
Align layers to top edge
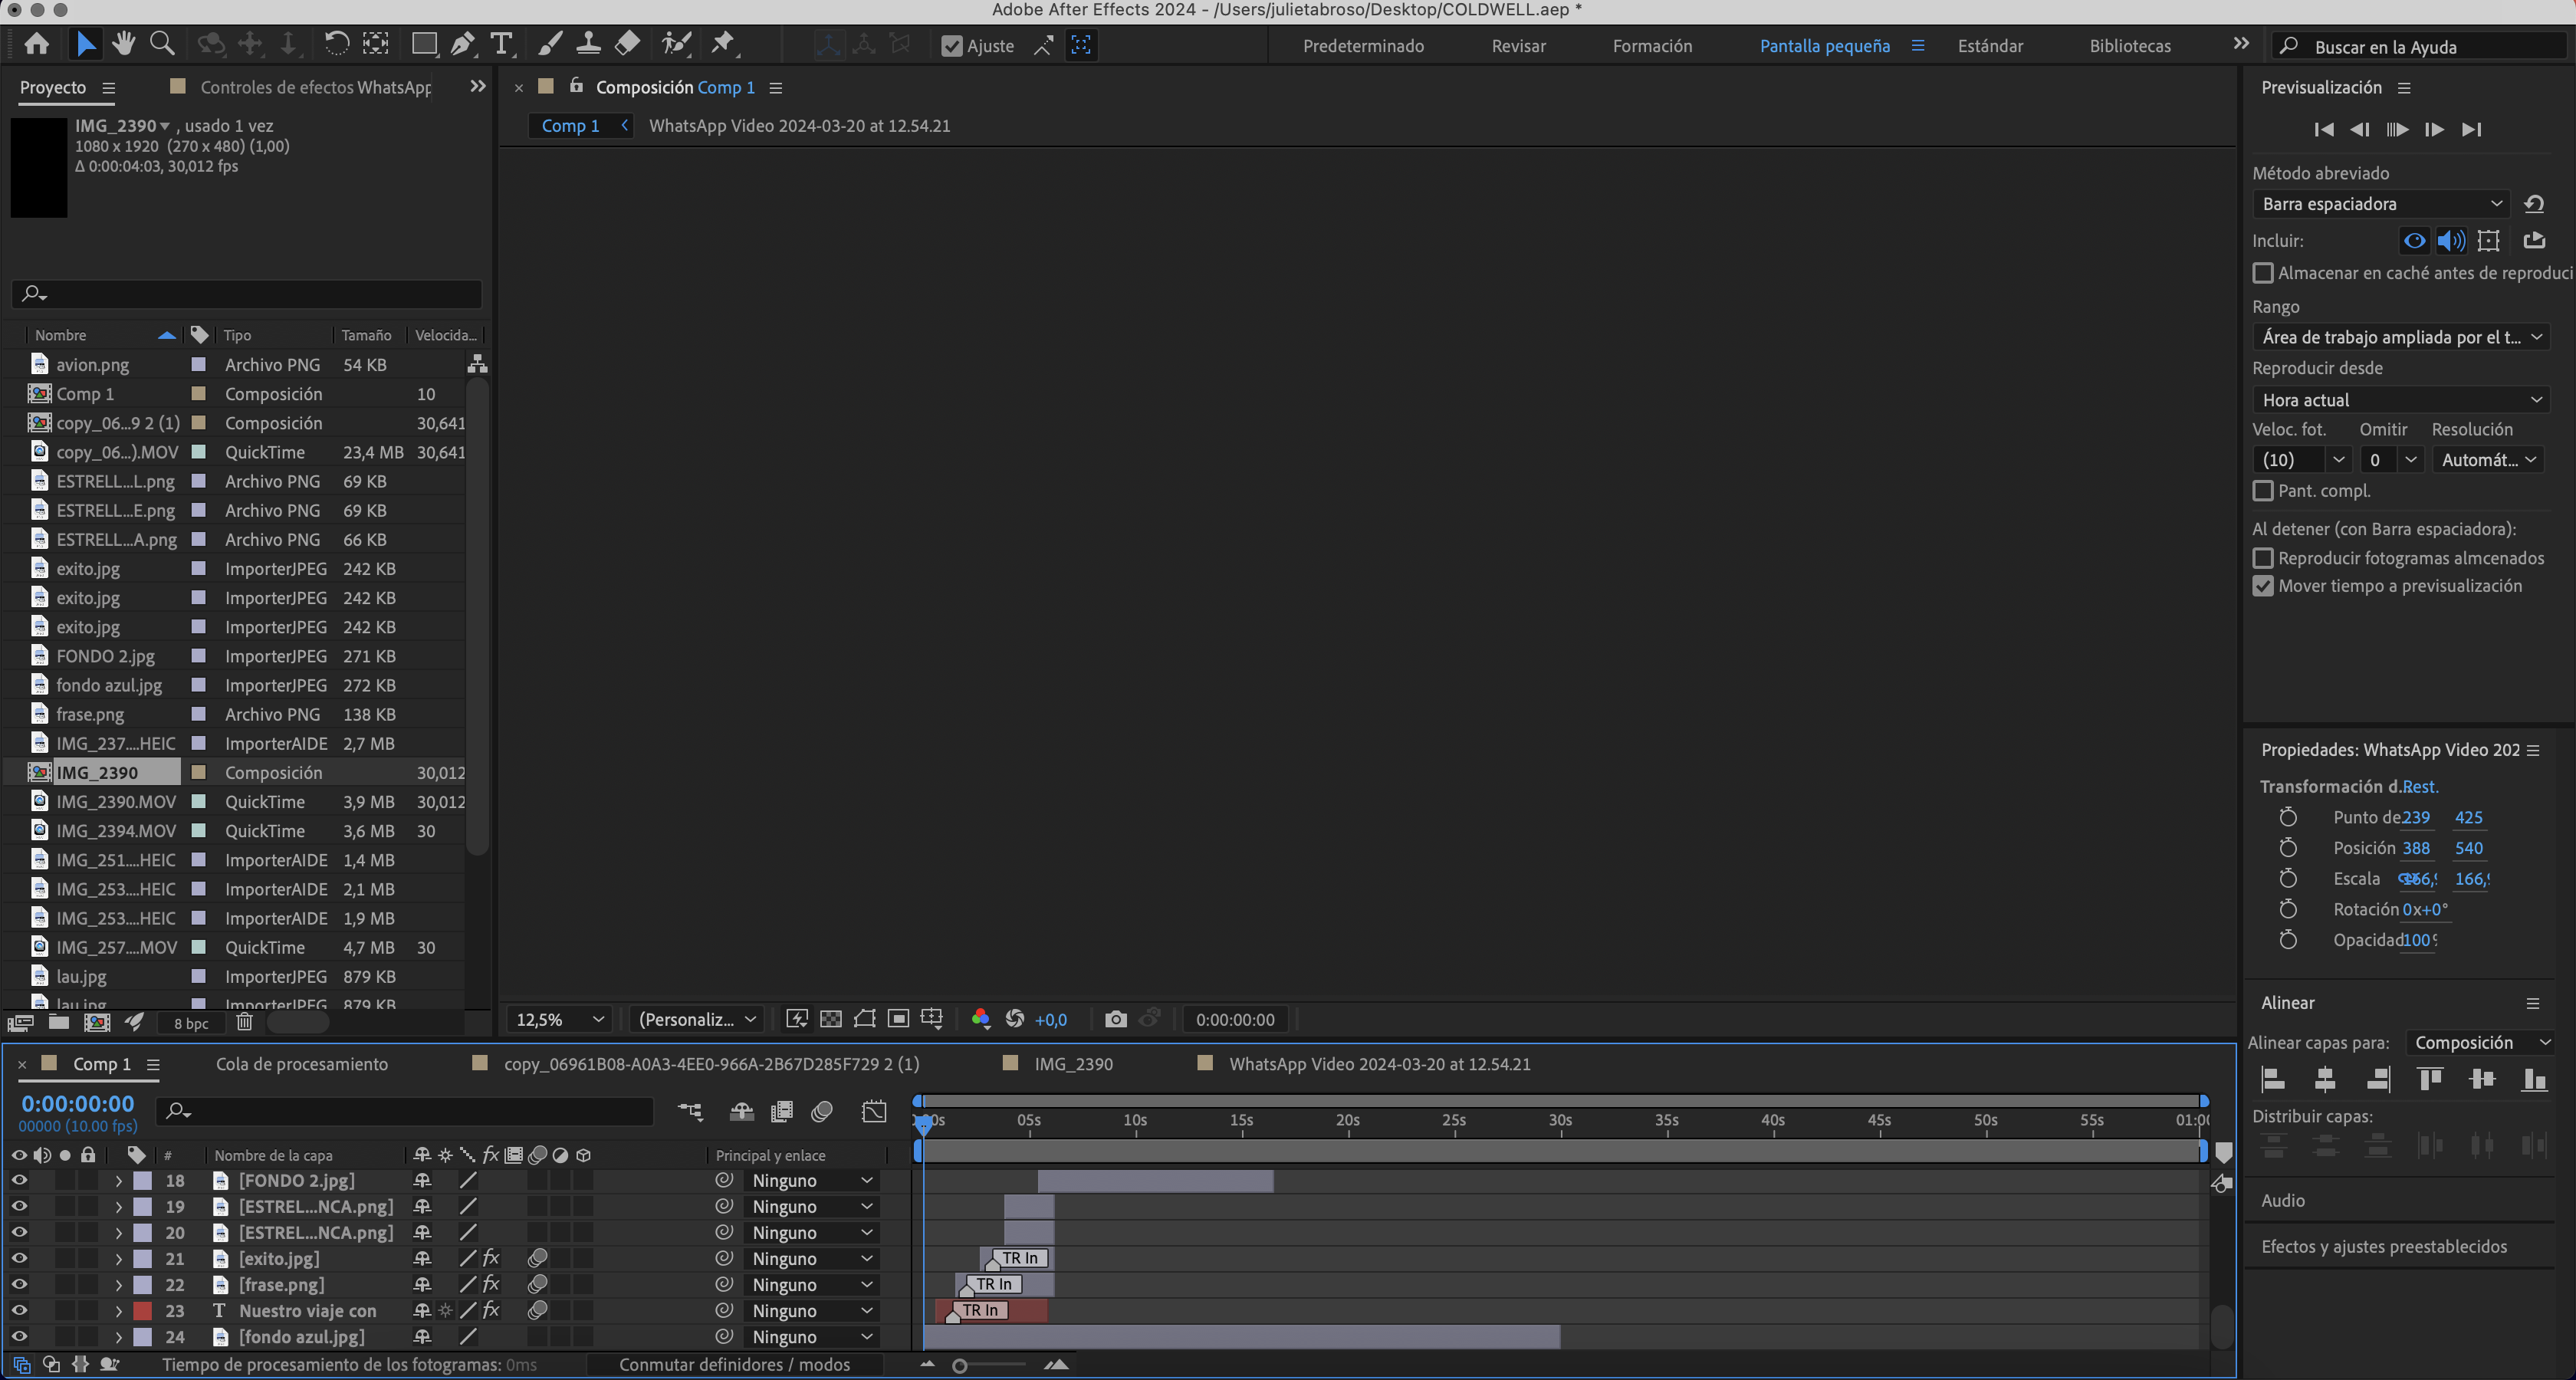coord(2430,1079)
